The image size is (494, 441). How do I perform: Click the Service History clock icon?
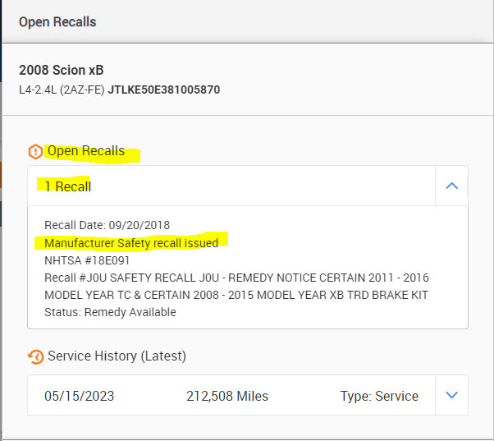click(35, 356)
